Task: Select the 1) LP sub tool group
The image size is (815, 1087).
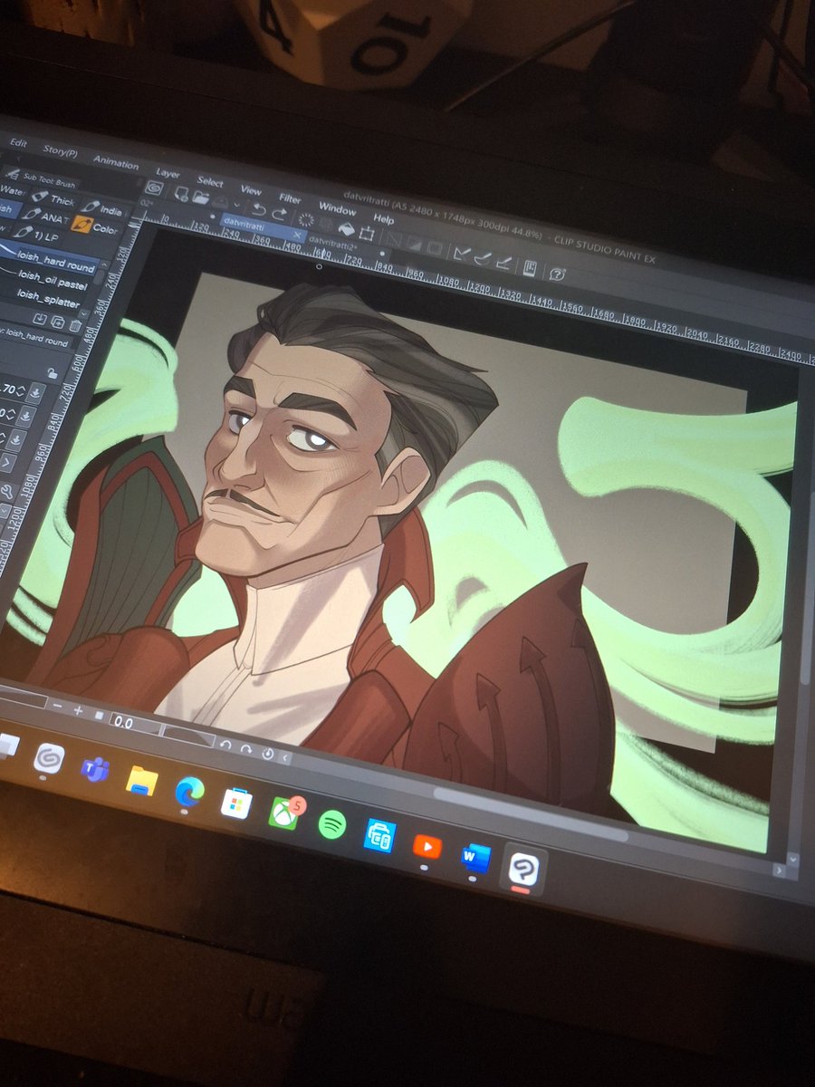Action: (35, 234)
